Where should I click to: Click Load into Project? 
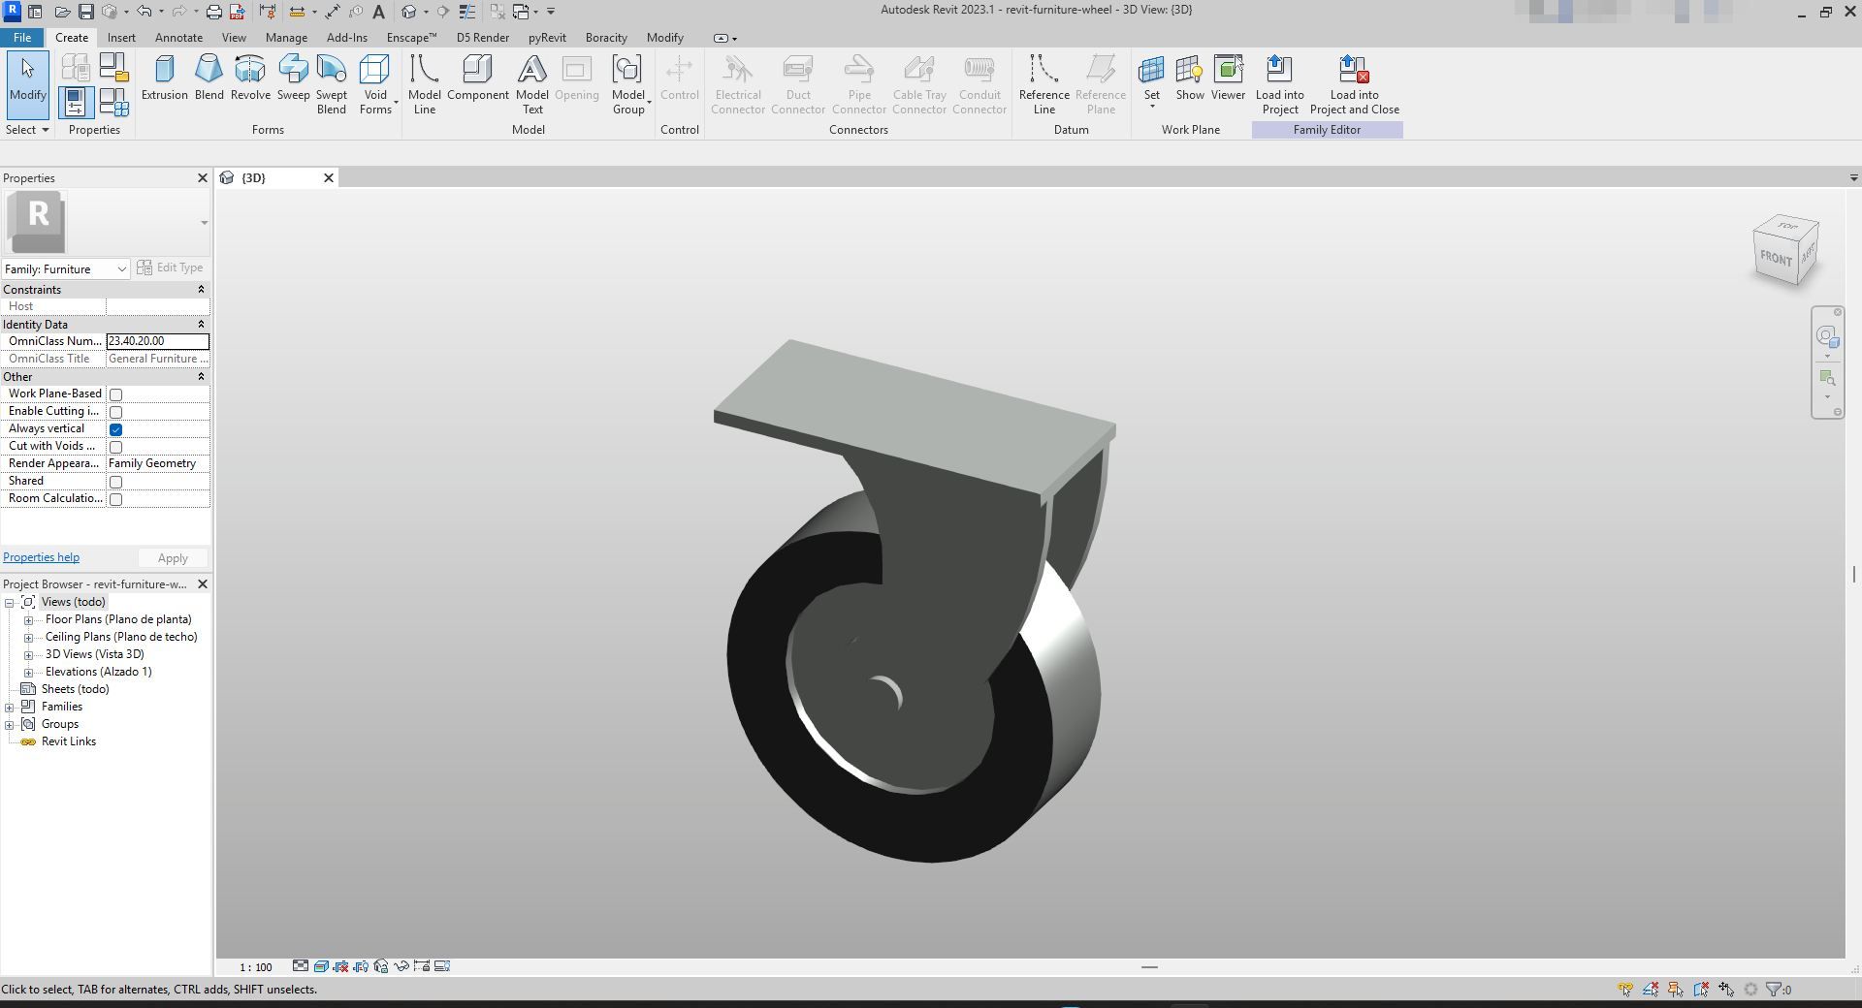click(x=1279, y=84)
